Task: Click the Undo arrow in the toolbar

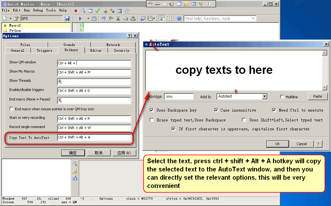Action: pos(103,19)
